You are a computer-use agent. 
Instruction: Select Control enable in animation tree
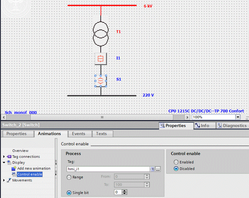tap(30, 174)
